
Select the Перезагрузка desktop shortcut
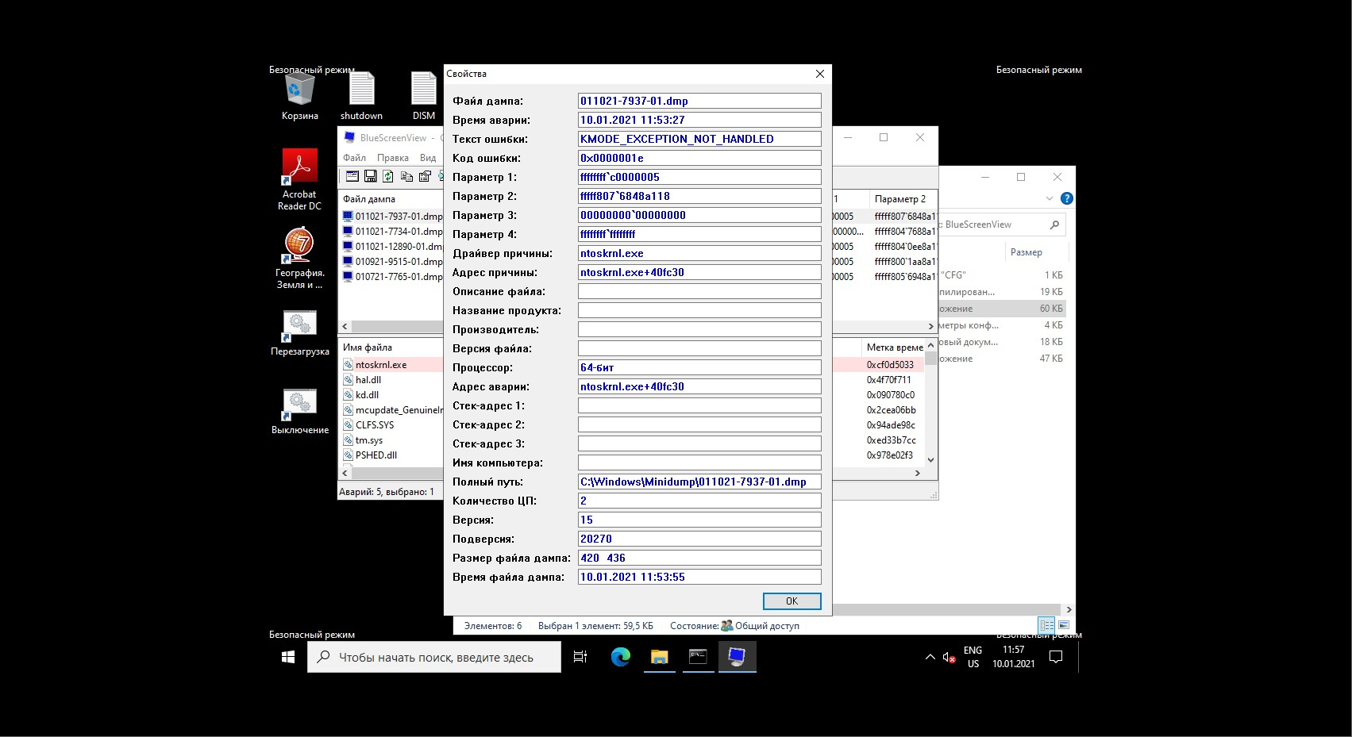coord(299,332)
